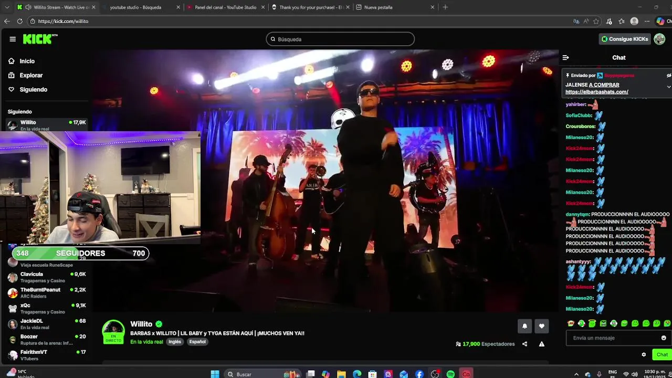This screenshot has width=672, height=378.
Task: Click Consigue KICKs button
Action: [x=624, y=39]
